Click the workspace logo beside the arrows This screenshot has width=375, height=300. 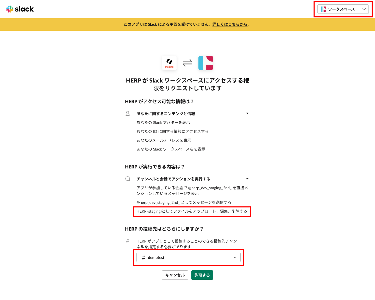pos(206,63)
